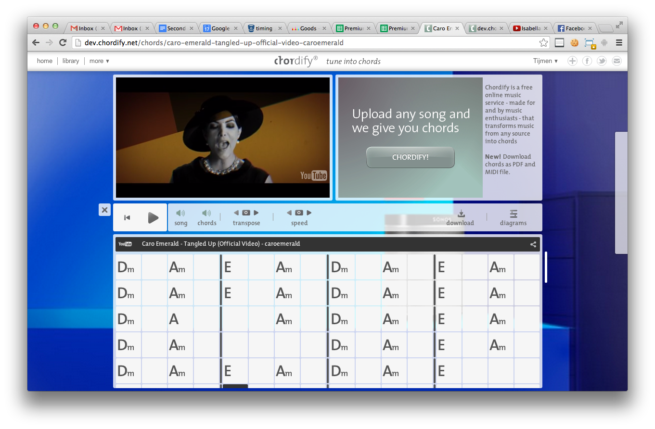Reload the page
This screenshot has height=429, width=655.
(x=63, y=43)
